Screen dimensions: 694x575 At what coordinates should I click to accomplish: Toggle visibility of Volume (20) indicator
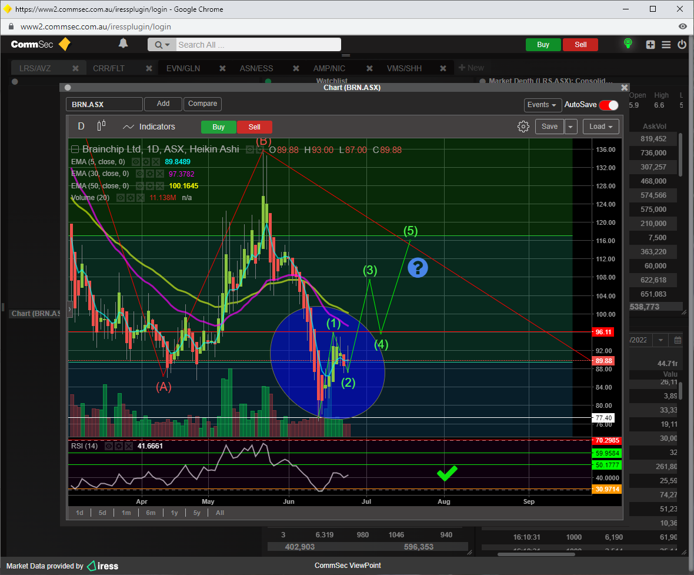[x=121, y=198]
